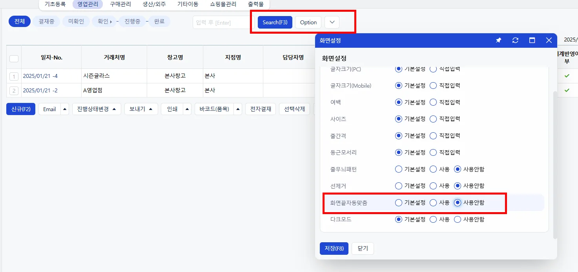Open 보내기 dropdown
578x272 pixels.
pyautogui.click(x=141, y=109)
